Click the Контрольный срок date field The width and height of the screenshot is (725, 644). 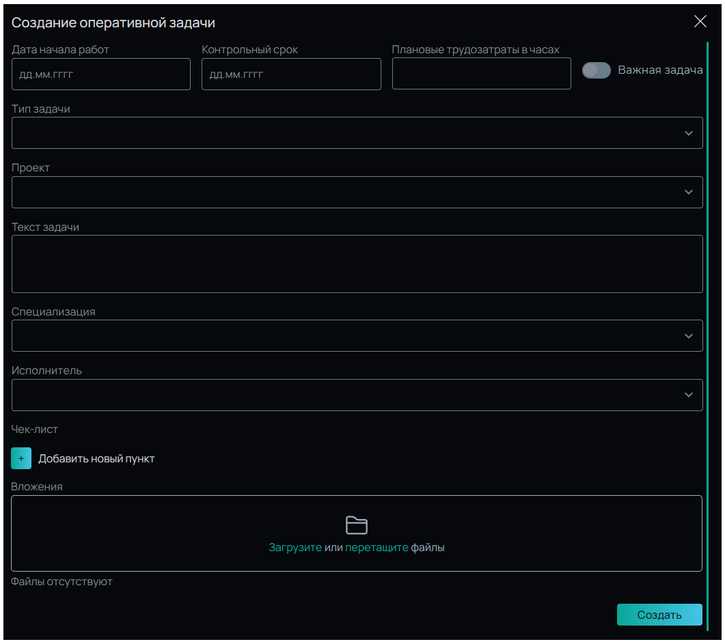pyautogui.click(x=291, y=74)
